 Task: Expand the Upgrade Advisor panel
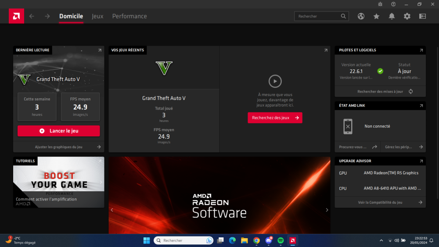[421, 161]
